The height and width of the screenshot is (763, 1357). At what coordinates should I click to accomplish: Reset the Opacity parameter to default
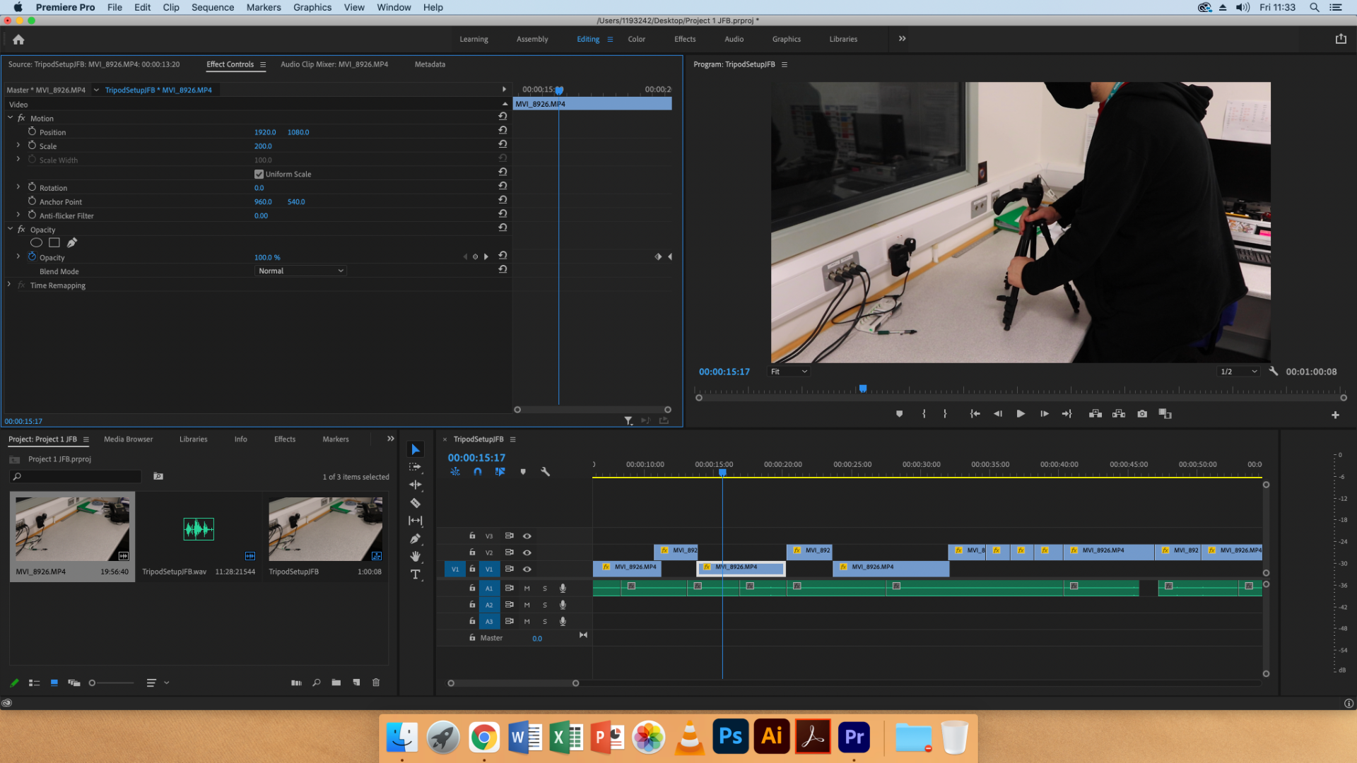coord(502,256)
